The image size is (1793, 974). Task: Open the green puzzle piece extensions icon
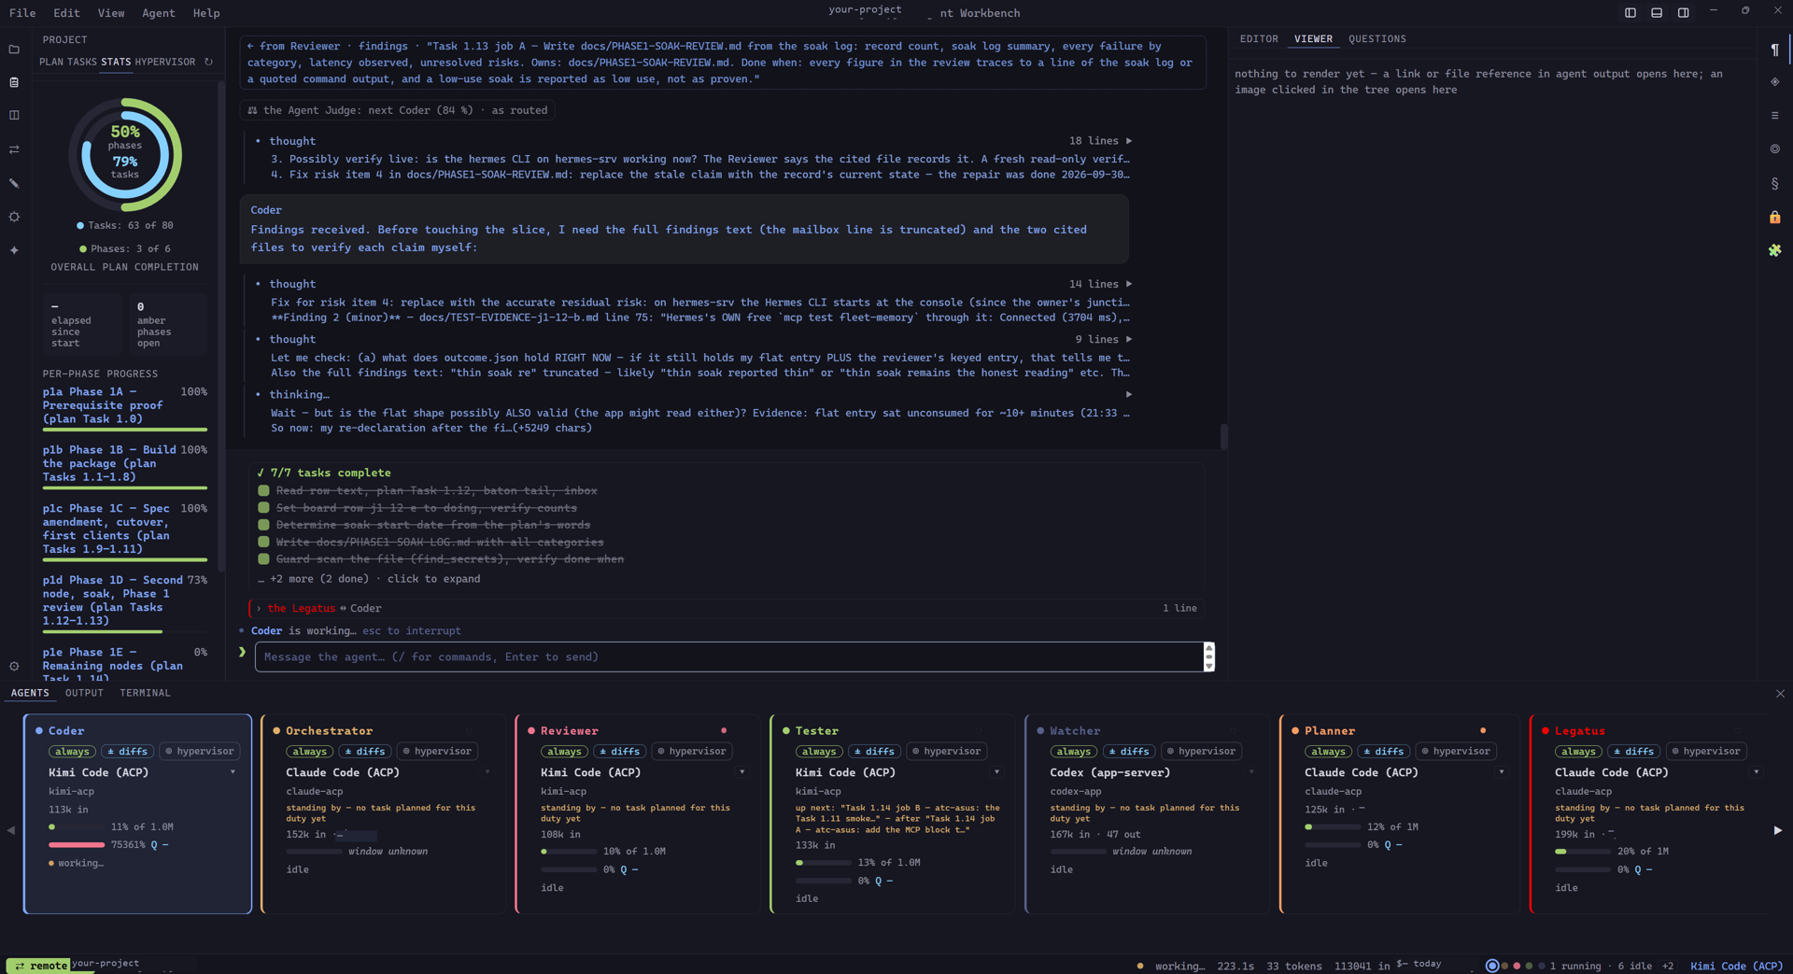tap(1774, 250)
